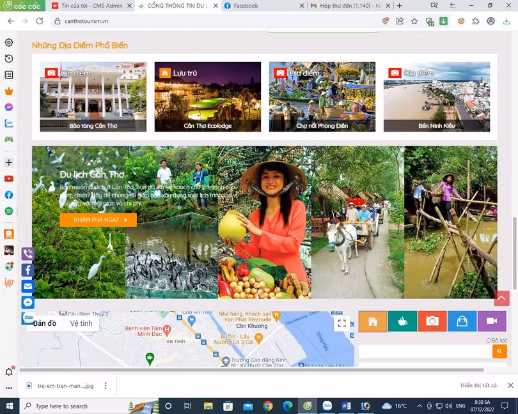The width and height of the screenshot is (518, 414).
Task: Share the page via the Facebook icon
Action: 27,270
